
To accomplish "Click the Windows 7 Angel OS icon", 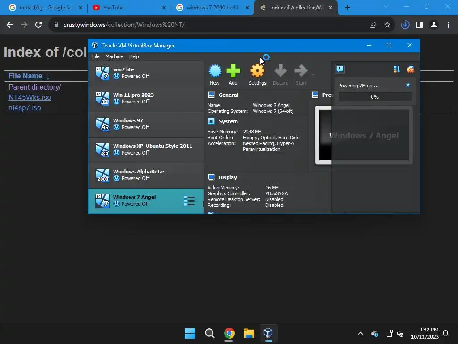I will [x=102, y=201].
